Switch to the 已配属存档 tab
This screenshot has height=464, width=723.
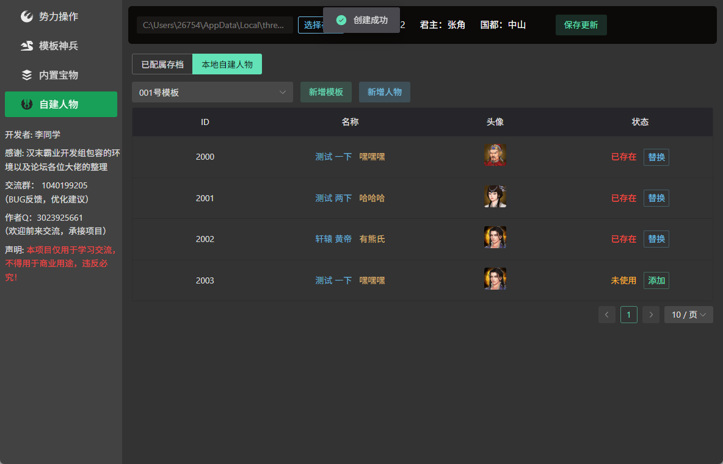162,65
